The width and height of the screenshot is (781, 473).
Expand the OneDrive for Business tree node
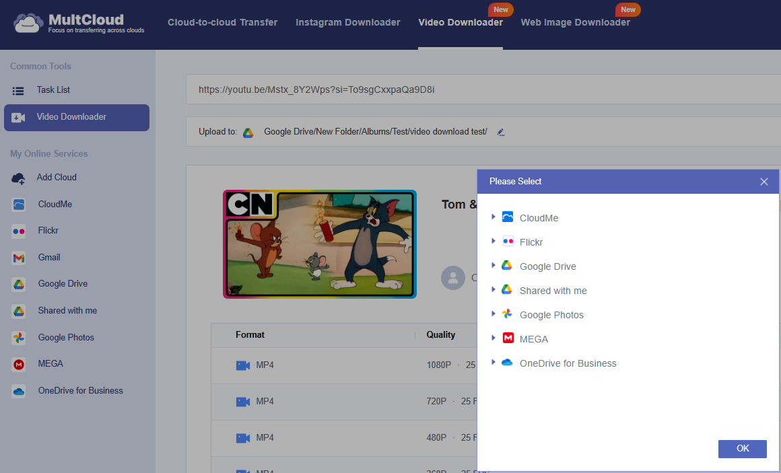[493, 362]
